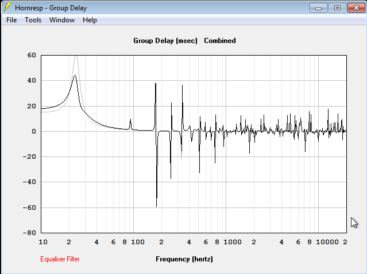
Task: Click the group delay peak near 25 Hz
Action: click(75, 76)
